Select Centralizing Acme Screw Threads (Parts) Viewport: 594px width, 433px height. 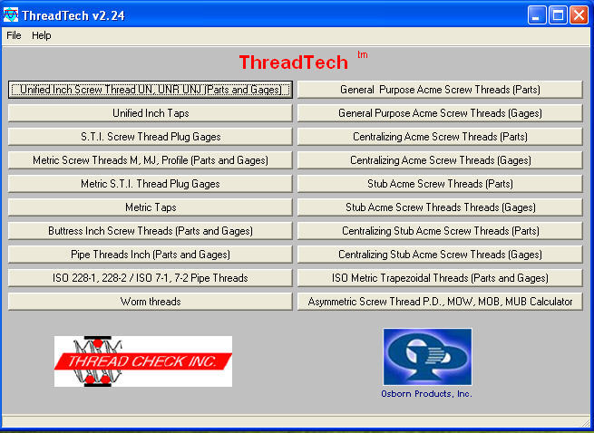click(x=440, y=137)
